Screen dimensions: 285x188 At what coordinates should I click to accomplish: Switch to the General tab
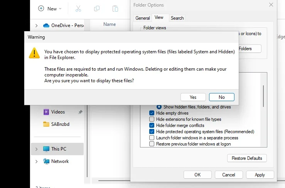[143, 18]
